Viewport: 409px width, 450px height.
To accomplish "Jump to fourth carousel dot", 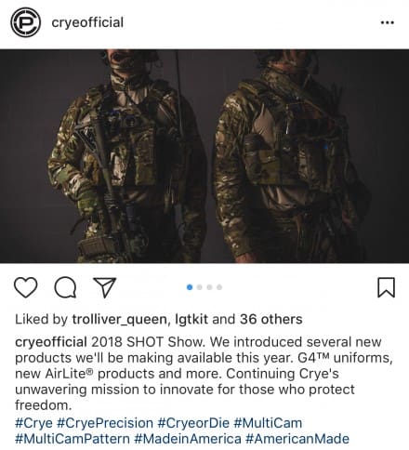I will pyautogui.click(x=219, y=287).
